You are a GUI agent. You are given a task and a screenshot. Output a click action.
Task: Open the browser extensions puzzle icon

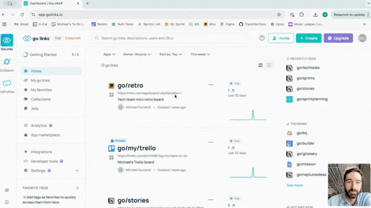click(301, 14)
